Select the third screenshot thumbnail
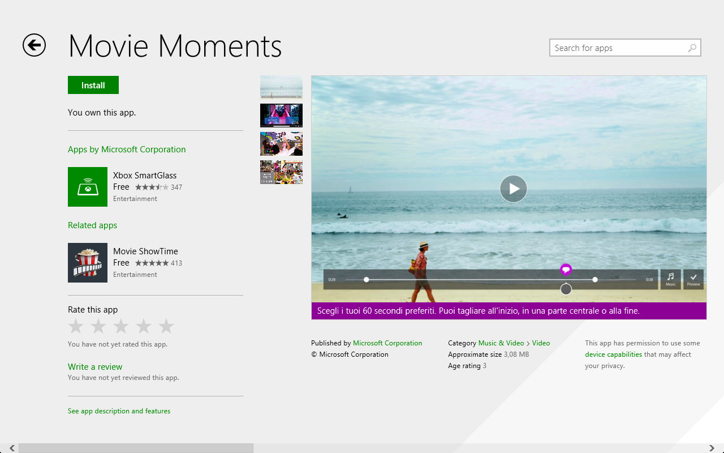Image resolution: width=724 pixels, height=453 pixels. click(x=281, y=144)
